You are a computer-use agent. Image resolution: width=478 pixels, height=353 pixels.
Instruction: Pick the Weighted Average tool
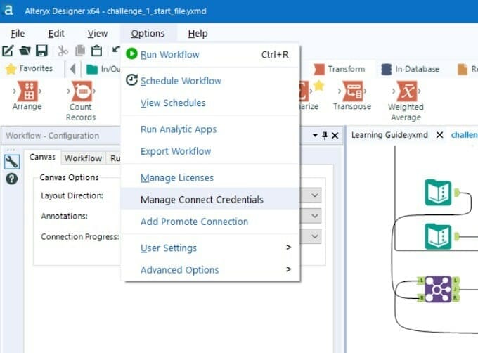(406, 91)
